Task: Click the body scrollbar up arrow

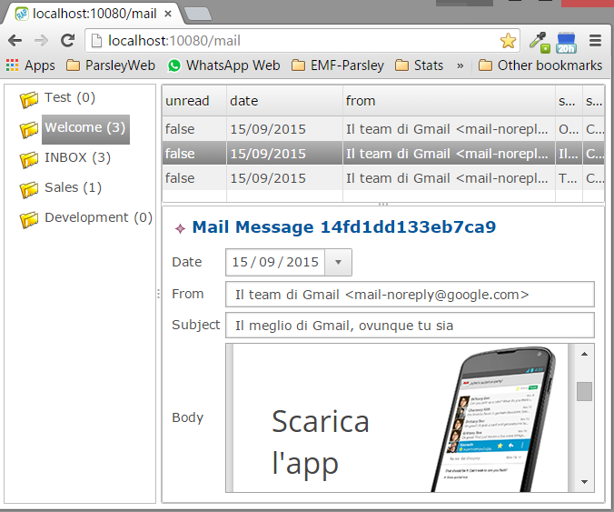Action: 584,354
